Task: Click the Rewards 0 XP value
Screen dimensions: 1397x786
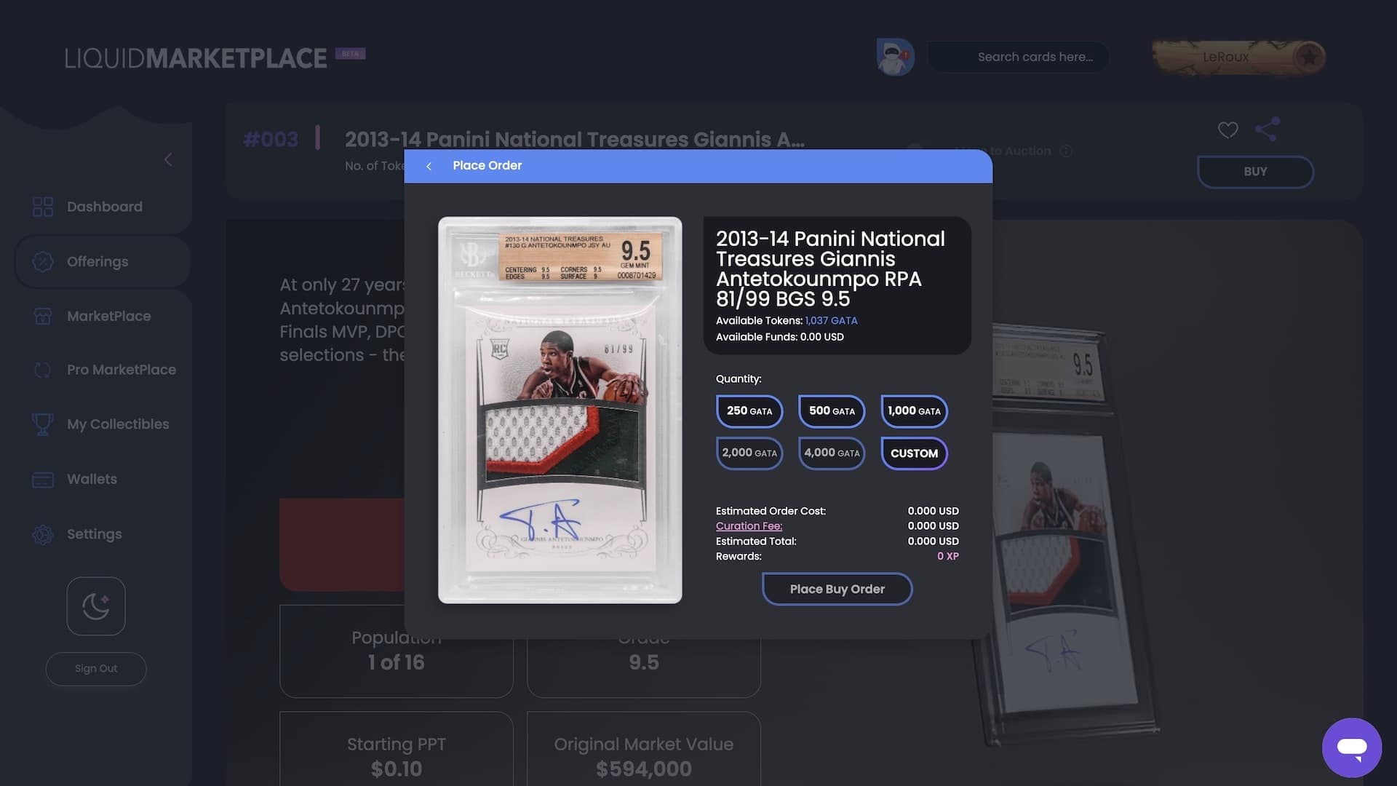Action: click(x=947, y=557)
